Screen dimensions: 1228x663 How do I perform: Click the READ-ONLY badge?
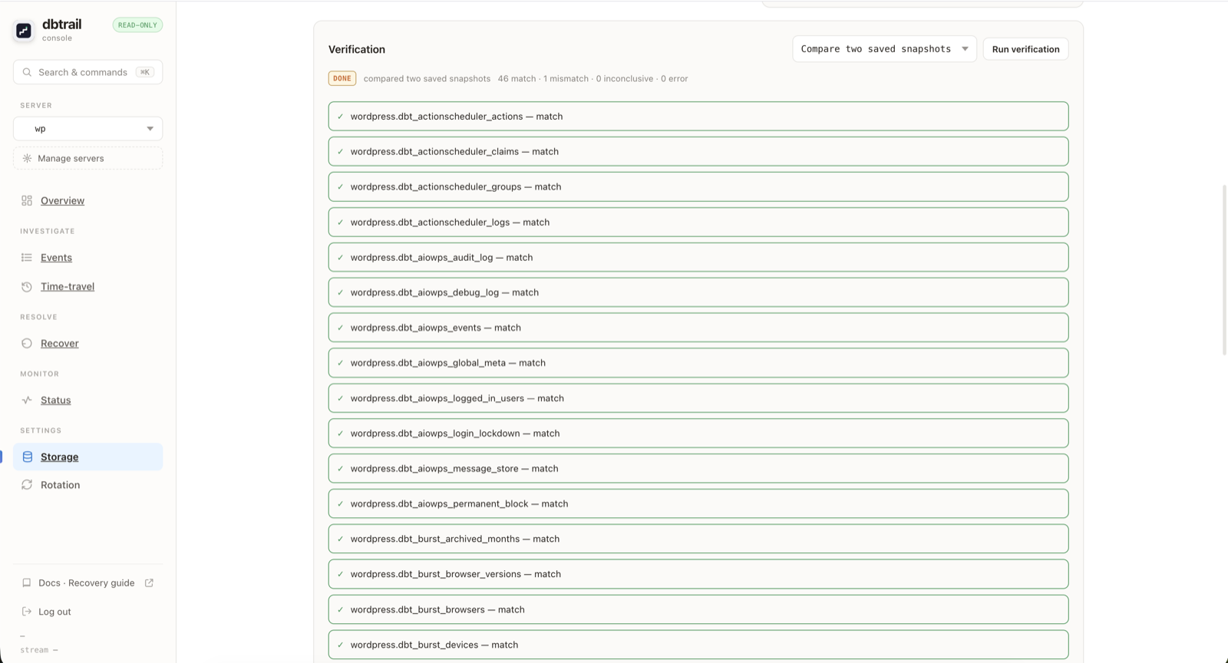point(137,25)
